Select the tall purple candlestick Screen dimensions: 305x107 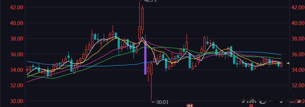[x=145, y=54]
